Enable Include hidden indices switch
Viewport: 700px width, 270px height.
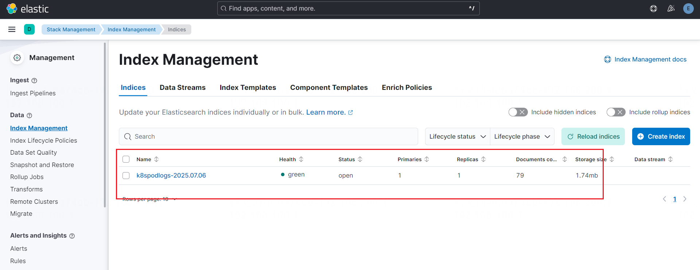(x=518, y=112)
